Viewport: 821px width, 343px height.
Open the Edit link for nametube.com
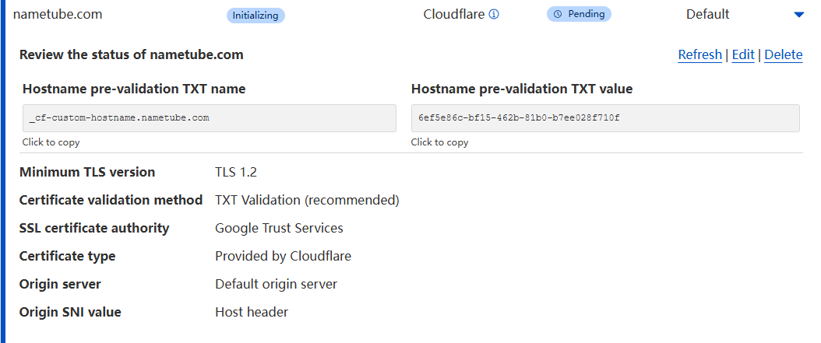743,54
